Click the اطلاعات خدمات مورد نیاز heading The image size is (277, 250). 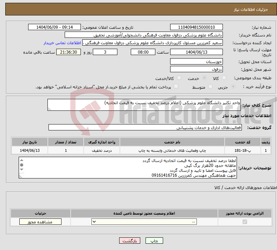coord(247,116)
